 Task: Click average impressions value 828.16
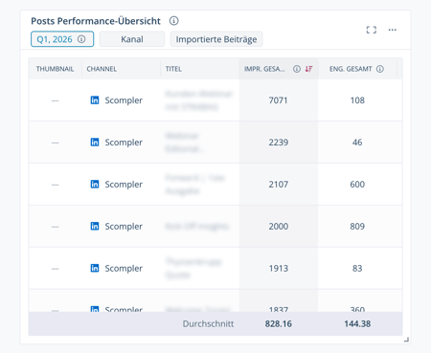pyautogui.click(x=278, y=323)
